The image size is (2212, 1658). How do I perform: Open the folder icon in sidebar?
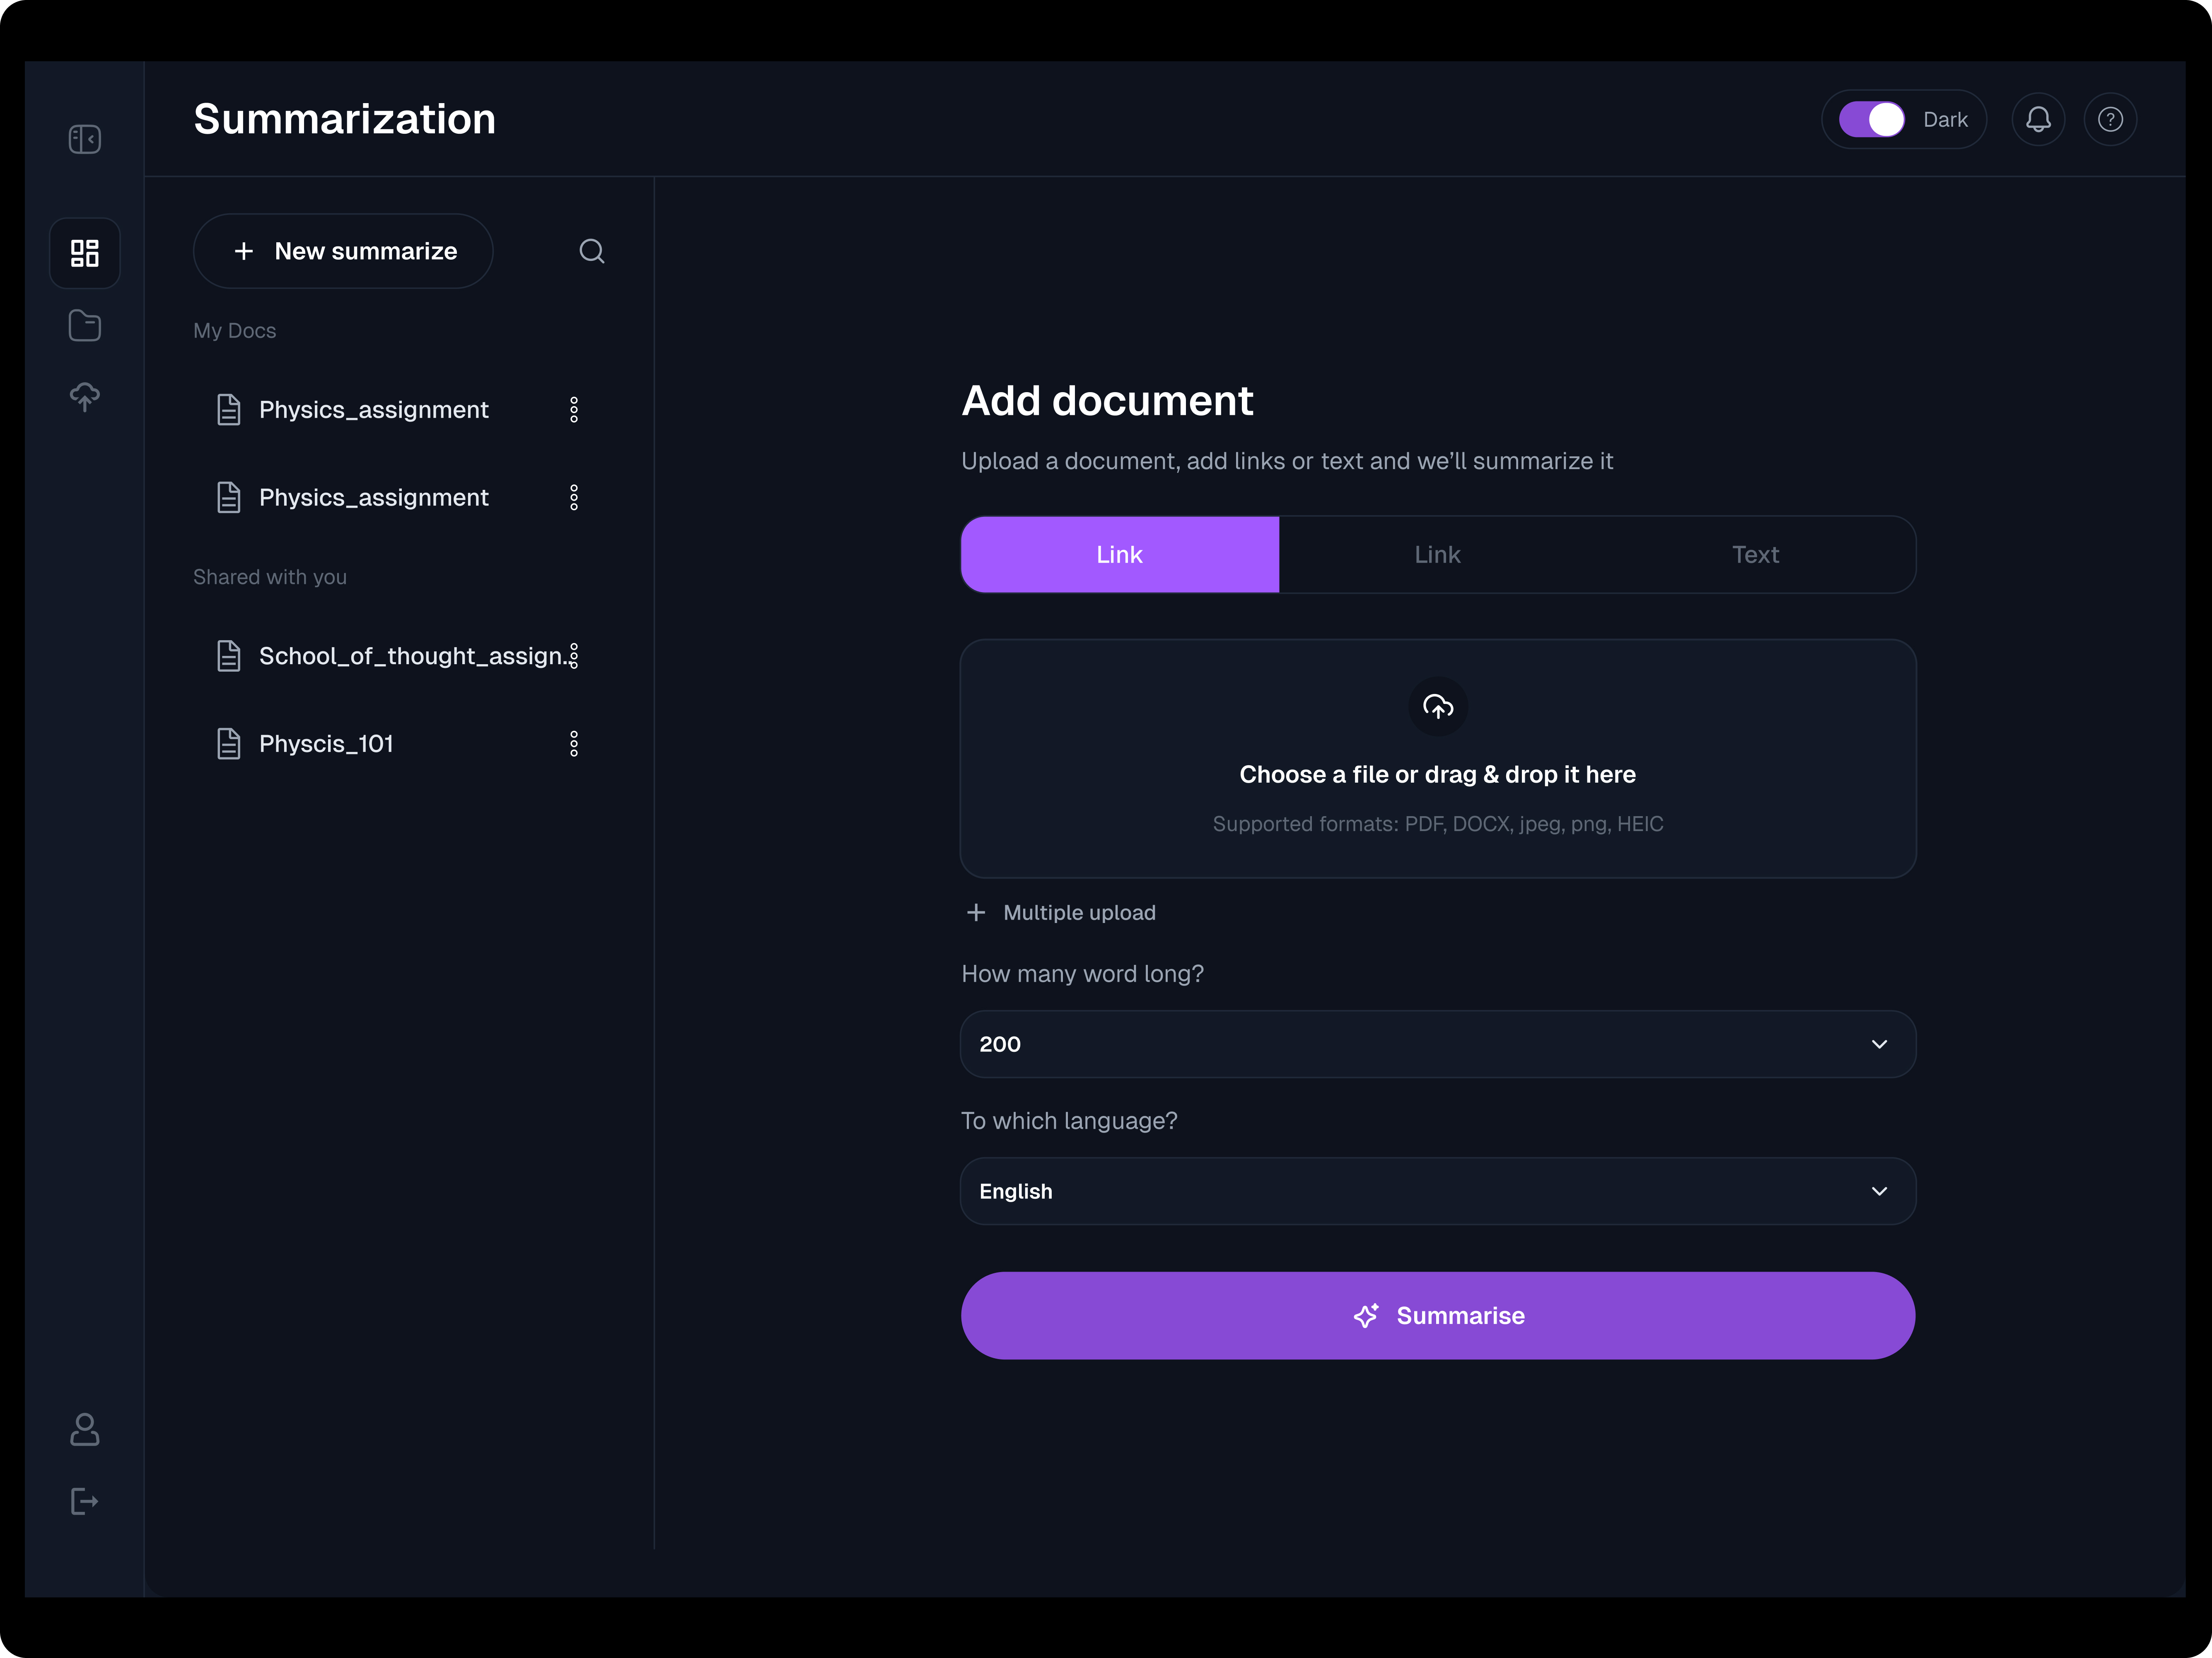(x=85, y=326)
